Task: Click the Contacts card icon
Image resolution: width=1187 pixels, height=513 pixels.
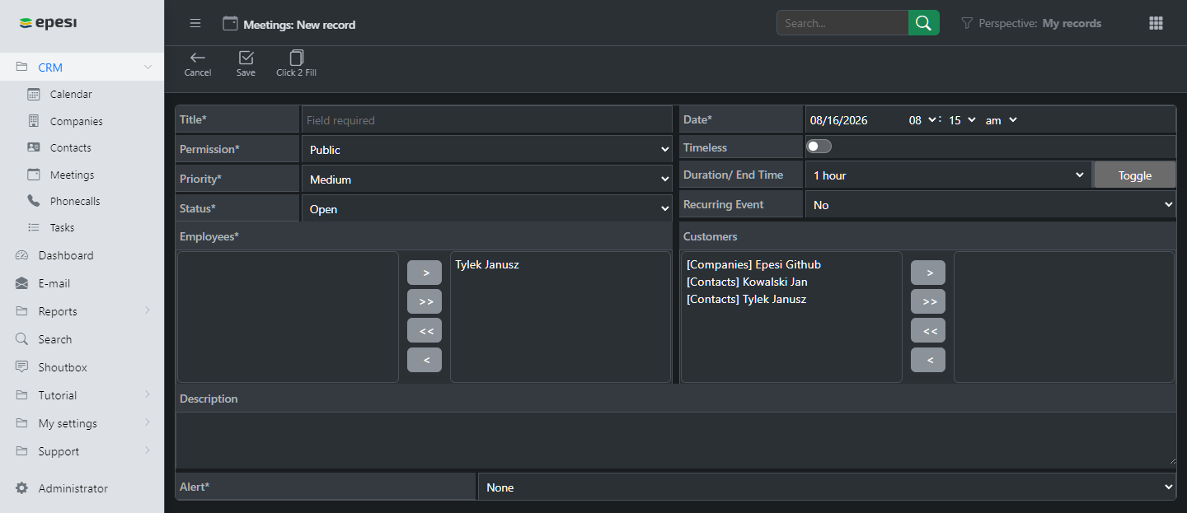Action: pos(34,147)
